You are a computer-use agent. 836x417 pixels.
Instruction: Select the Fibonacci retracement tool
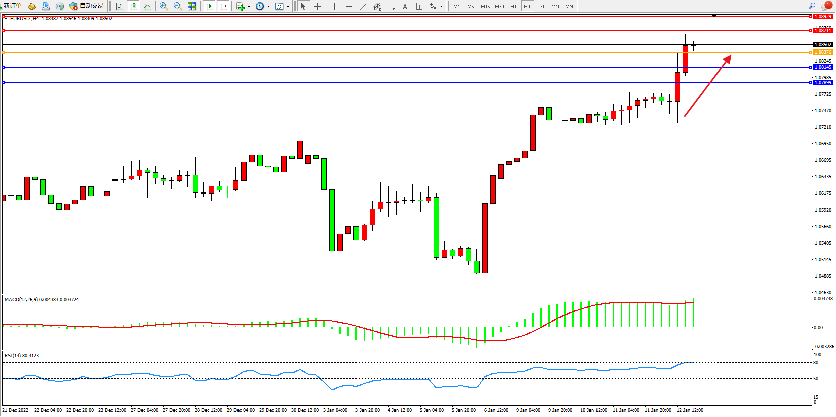391,6
